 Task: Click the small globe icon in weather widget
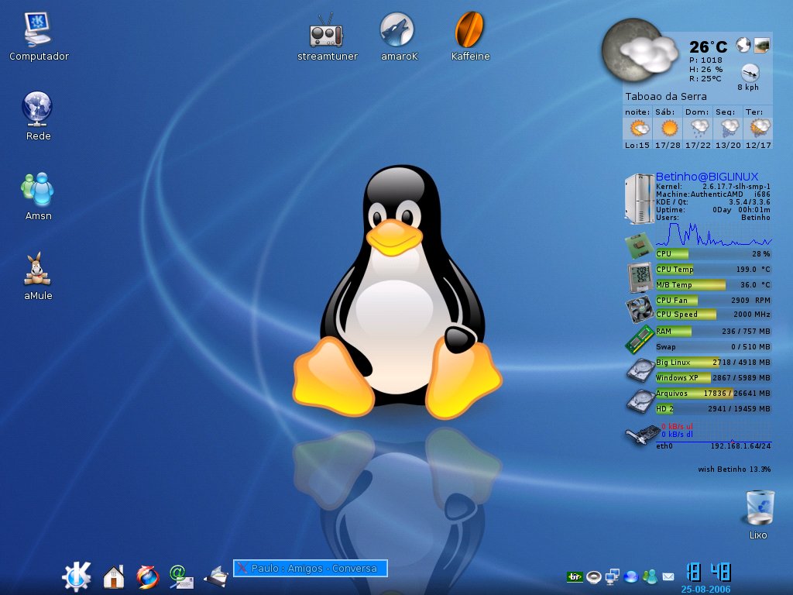click(743, 45)
